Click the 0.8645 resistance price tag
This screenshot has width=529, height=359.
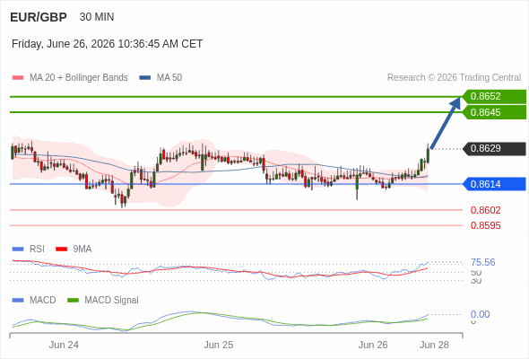(494, 112)
